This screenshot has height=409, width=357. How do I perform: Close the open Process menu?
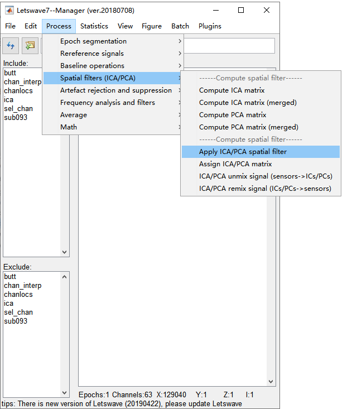[59, 26]
